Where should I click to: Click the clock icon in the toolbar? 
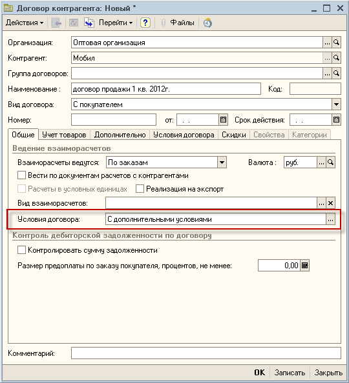[207, 23]
